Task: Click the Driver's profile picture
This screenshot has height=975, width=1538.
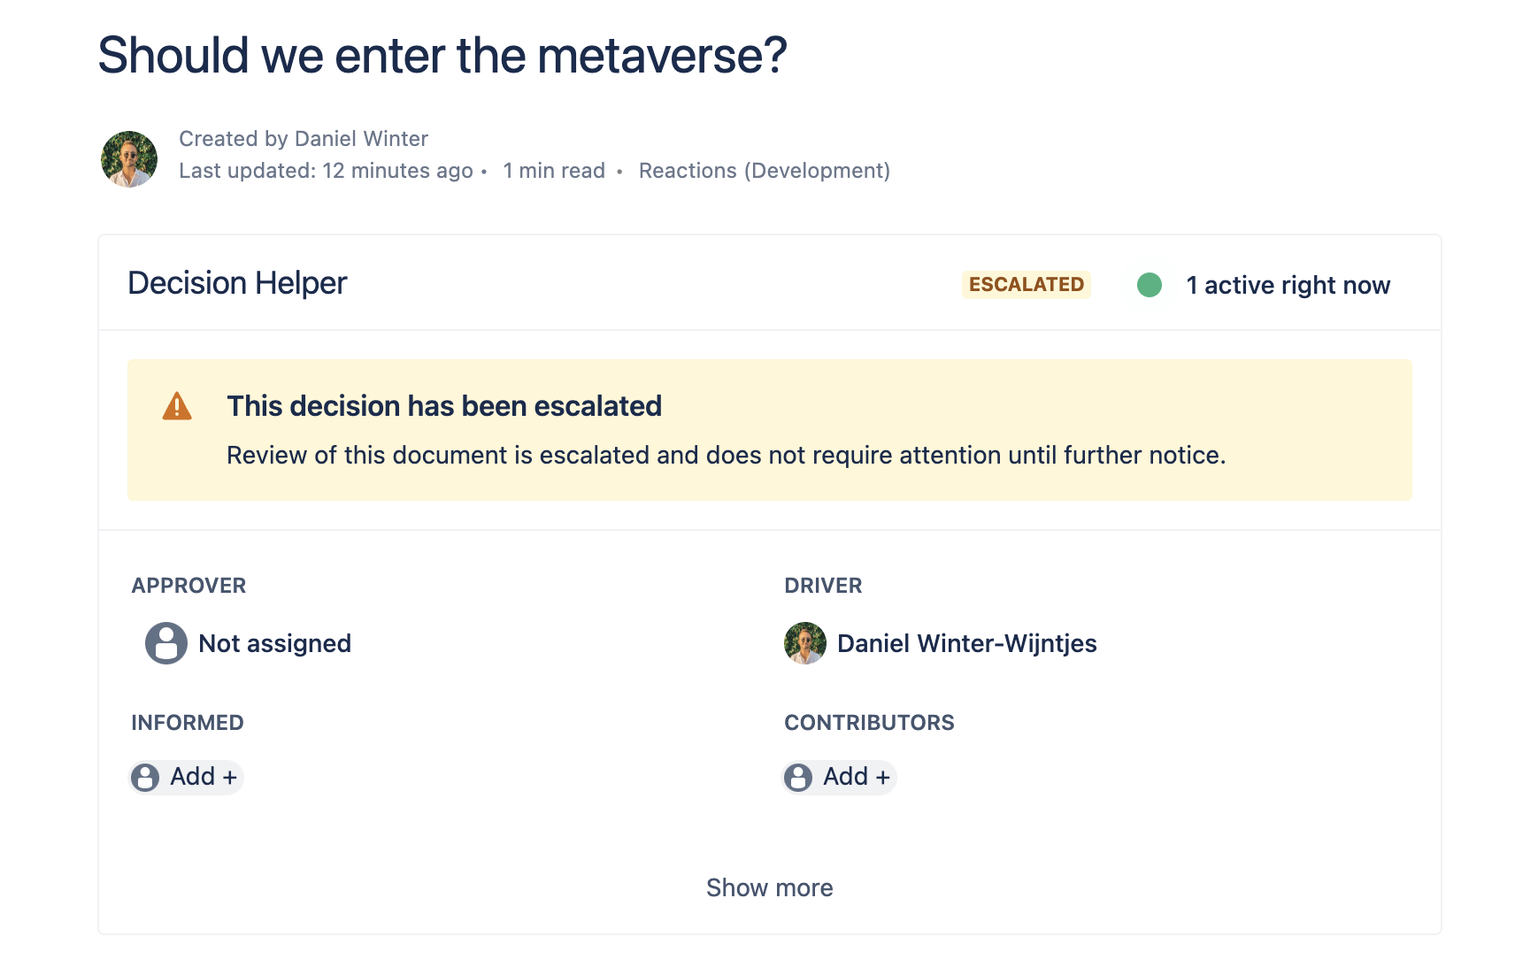Action: pyautogui.click(x=804, y=643)
